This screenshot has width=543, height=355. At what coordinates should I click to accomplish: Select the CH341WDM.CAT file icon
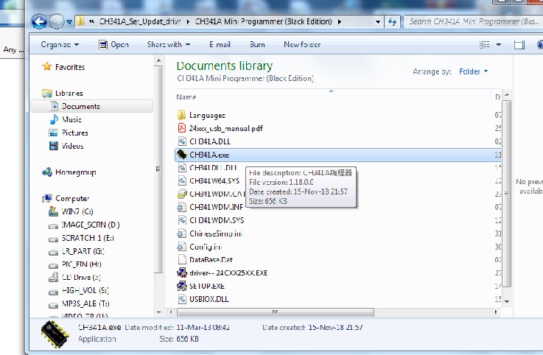pos(182,194)
